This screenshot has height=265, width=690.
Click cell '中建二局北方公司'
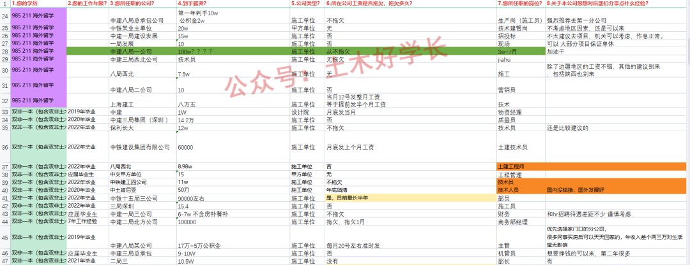(142, 222)
